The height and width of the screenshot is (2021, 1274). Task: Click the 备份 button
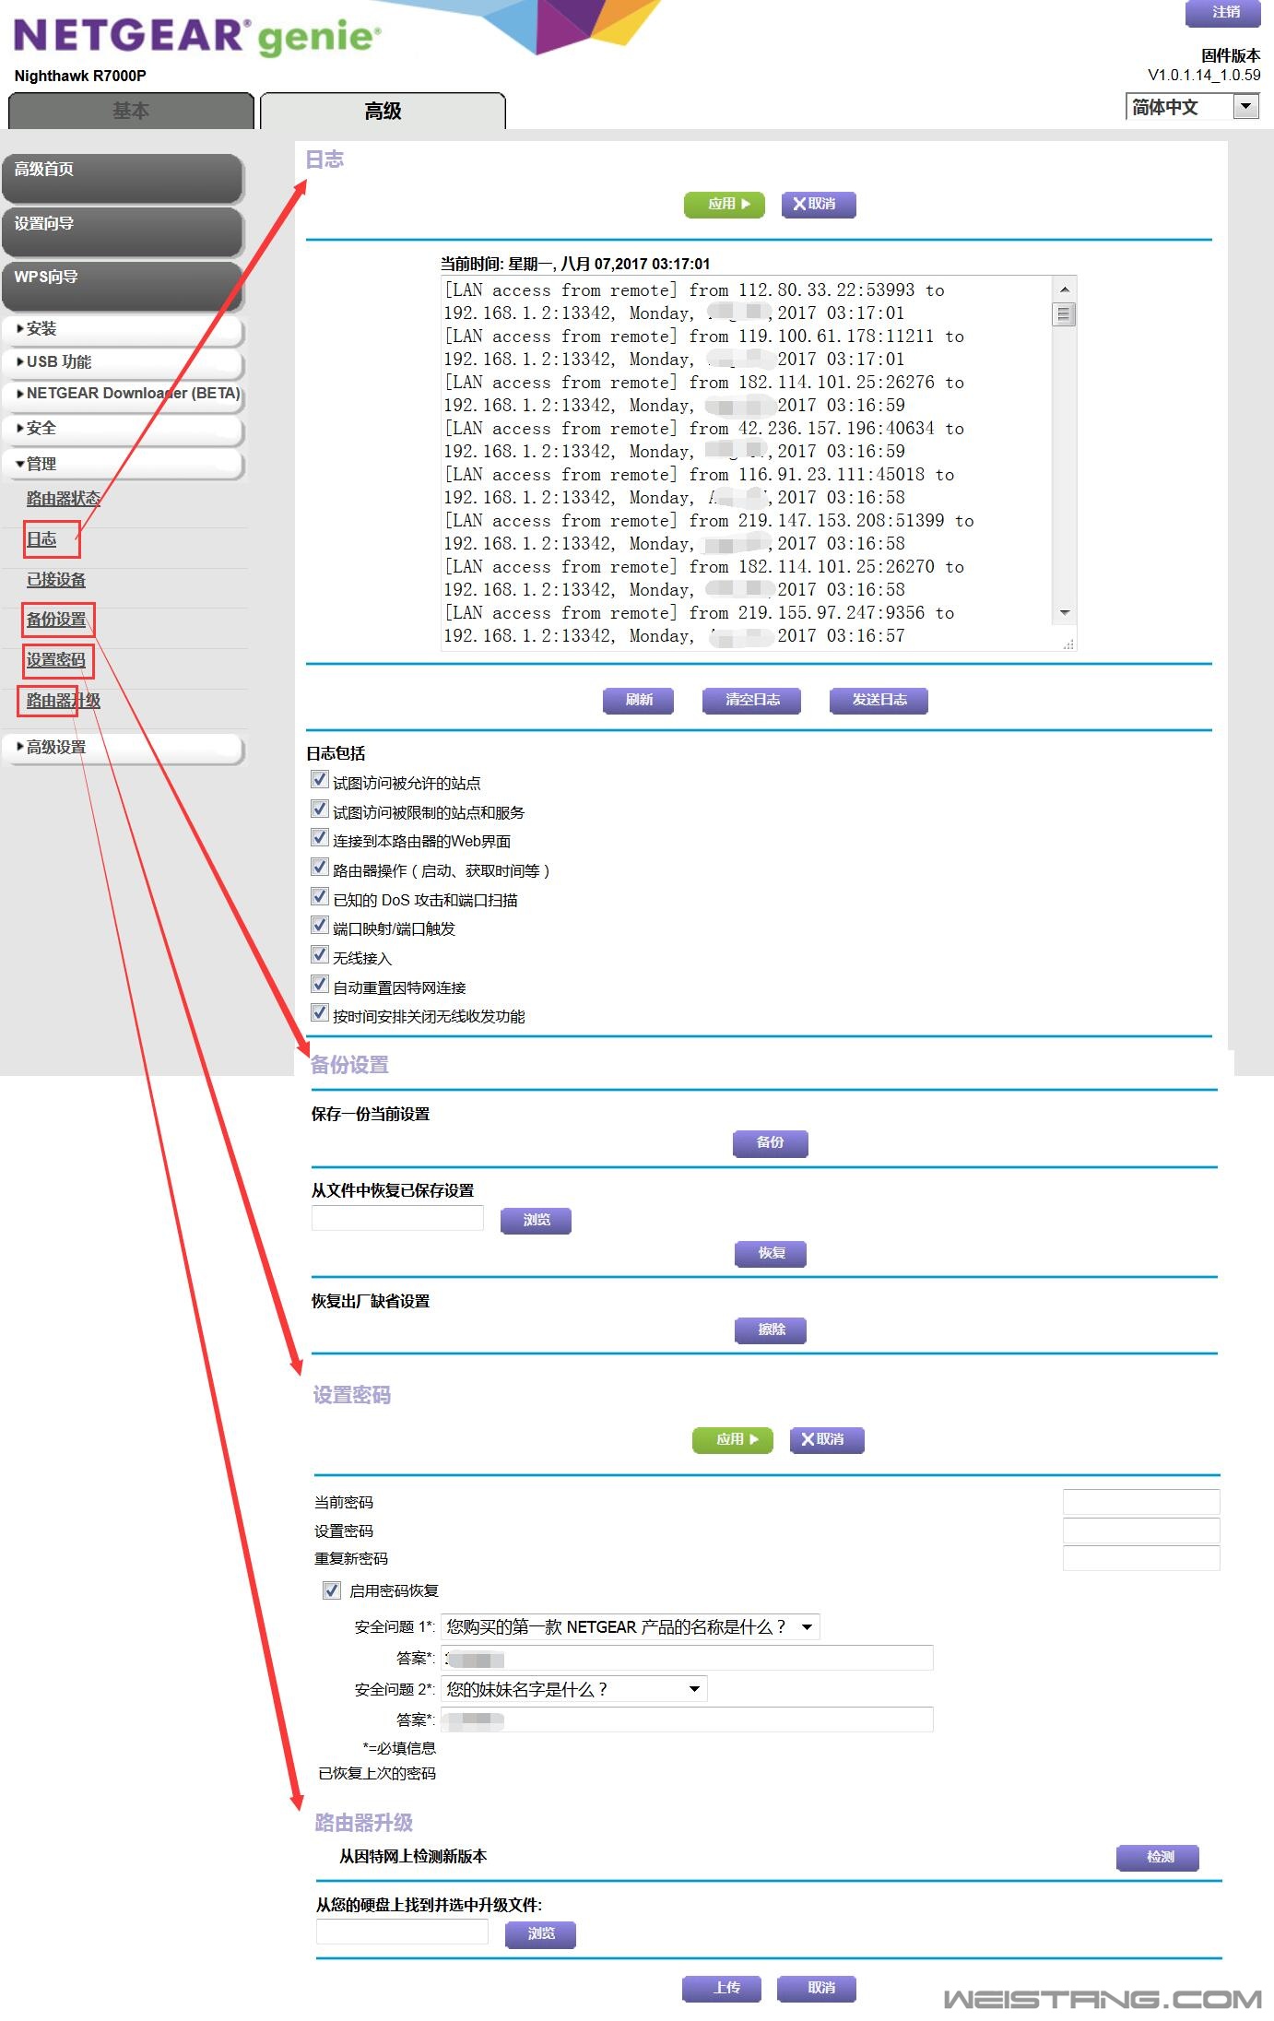tap(771, 1143)
